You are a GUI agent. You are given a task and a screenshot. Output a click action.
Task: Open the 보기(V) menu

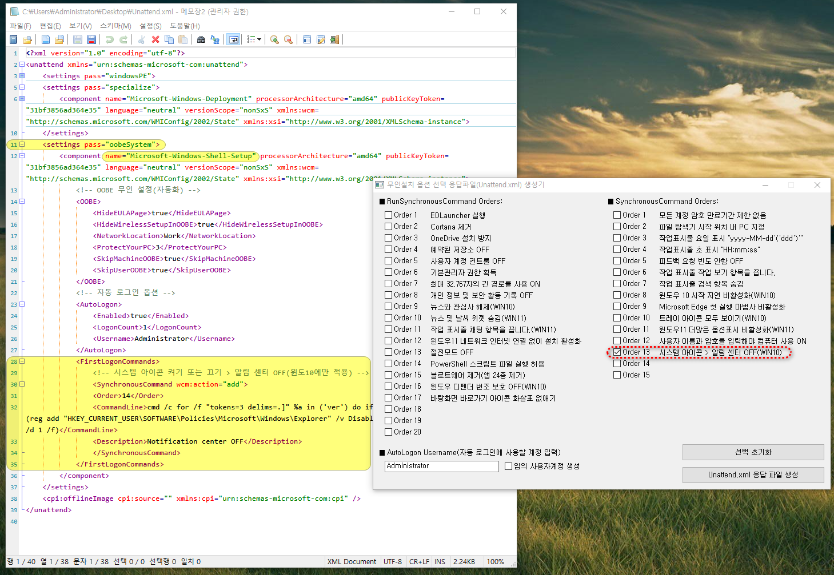[81, 26]
